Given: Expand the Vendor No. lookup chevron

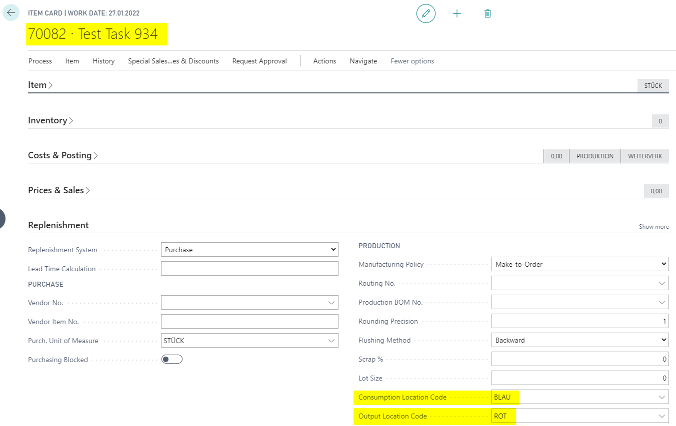Looking at the screenshot, I should [x=331, y=303].
